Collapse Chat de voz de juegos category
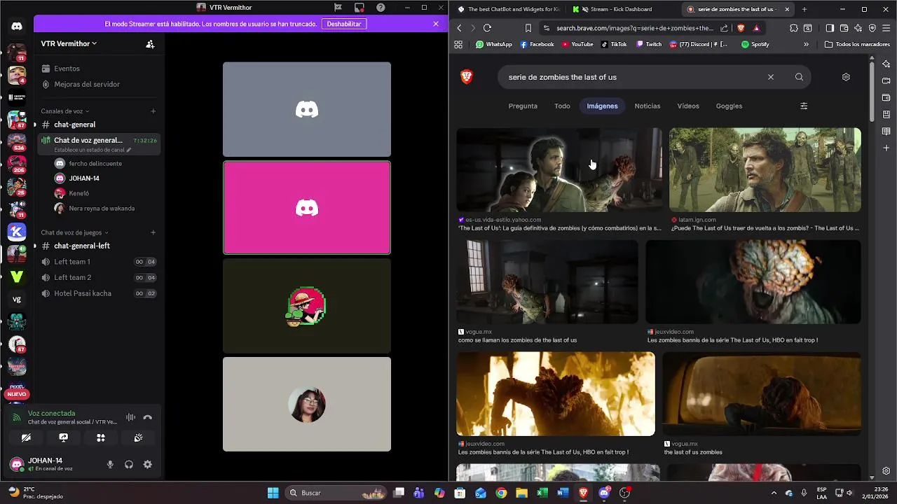 coord(75,232)
